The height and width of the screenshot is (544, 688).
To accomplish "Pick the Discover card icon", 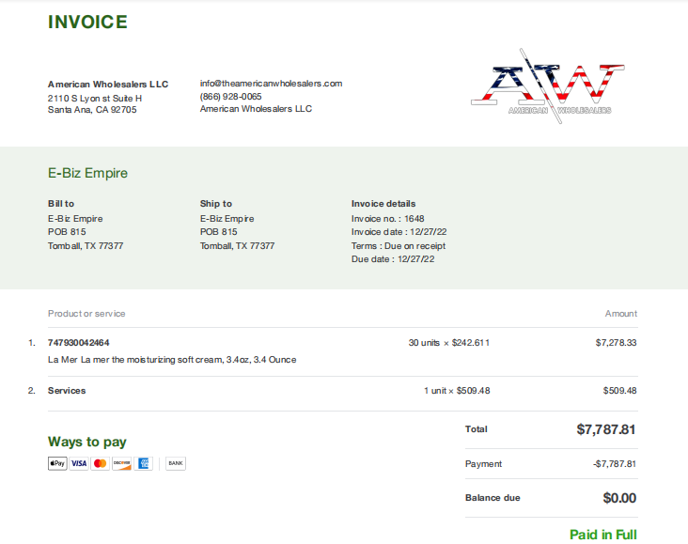I will pos(121,463).
